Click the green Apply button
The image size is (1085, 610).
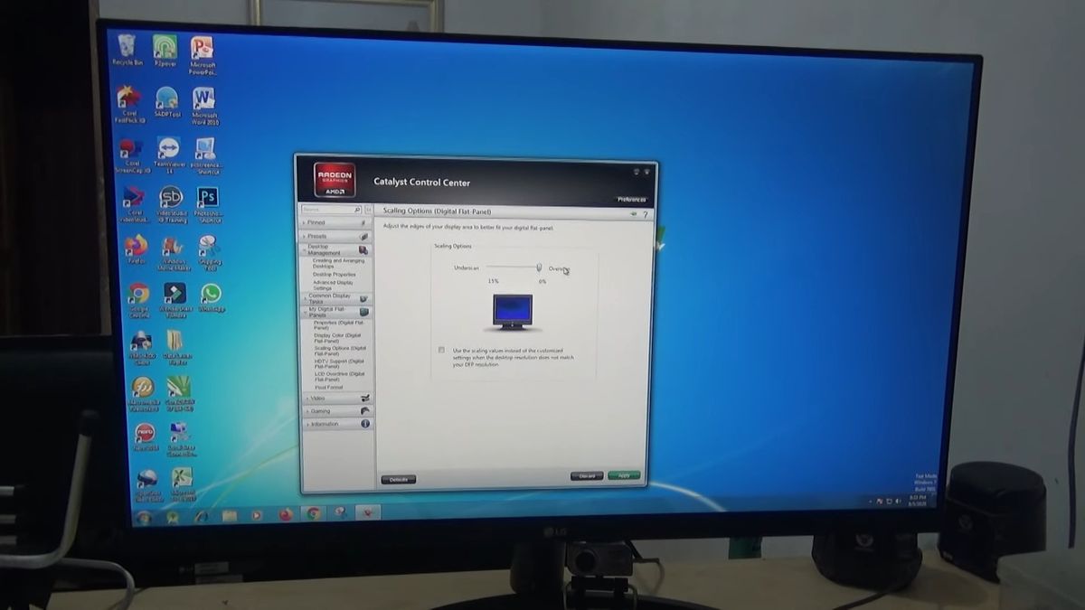click(x=624, y=474)
